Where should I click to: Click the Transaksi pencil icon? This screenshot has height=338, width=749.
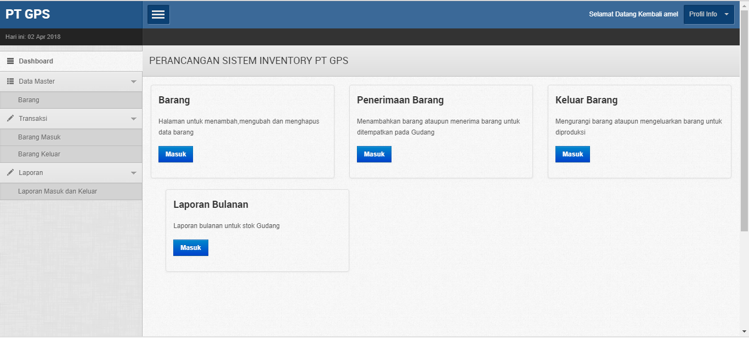pos(10,119)
